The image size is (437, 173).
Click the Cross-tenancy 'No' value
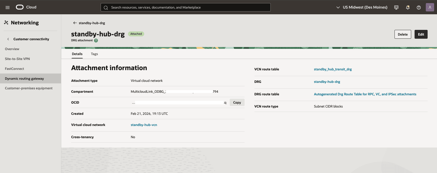pyautogui.click(x=133, y=137)
